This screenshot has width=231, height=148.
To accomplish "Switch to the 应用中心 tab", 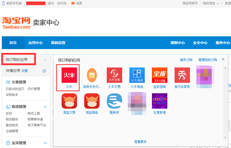I will tap(35, 43).
